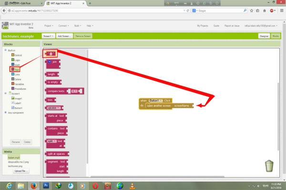286x190 pixels.
Task: Expand the Any component node
Action: [5, 113]
